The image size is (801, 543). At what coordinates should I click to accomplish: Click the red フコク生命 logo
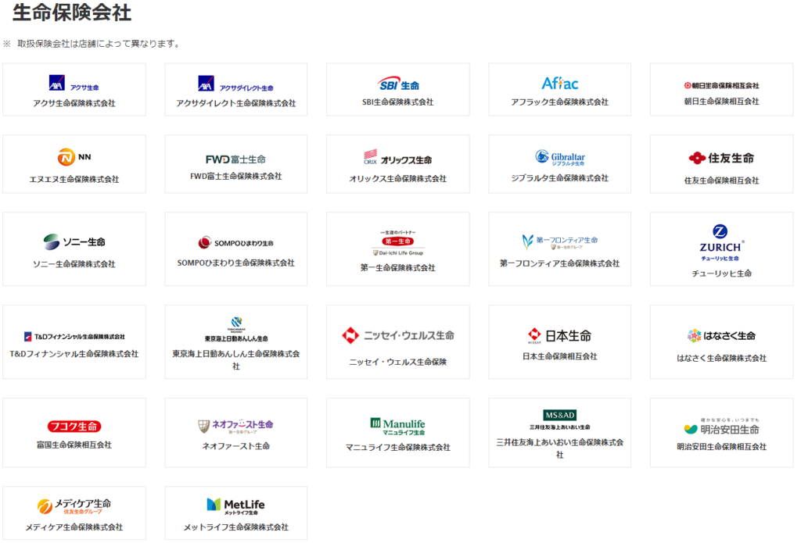click(74, 426)
